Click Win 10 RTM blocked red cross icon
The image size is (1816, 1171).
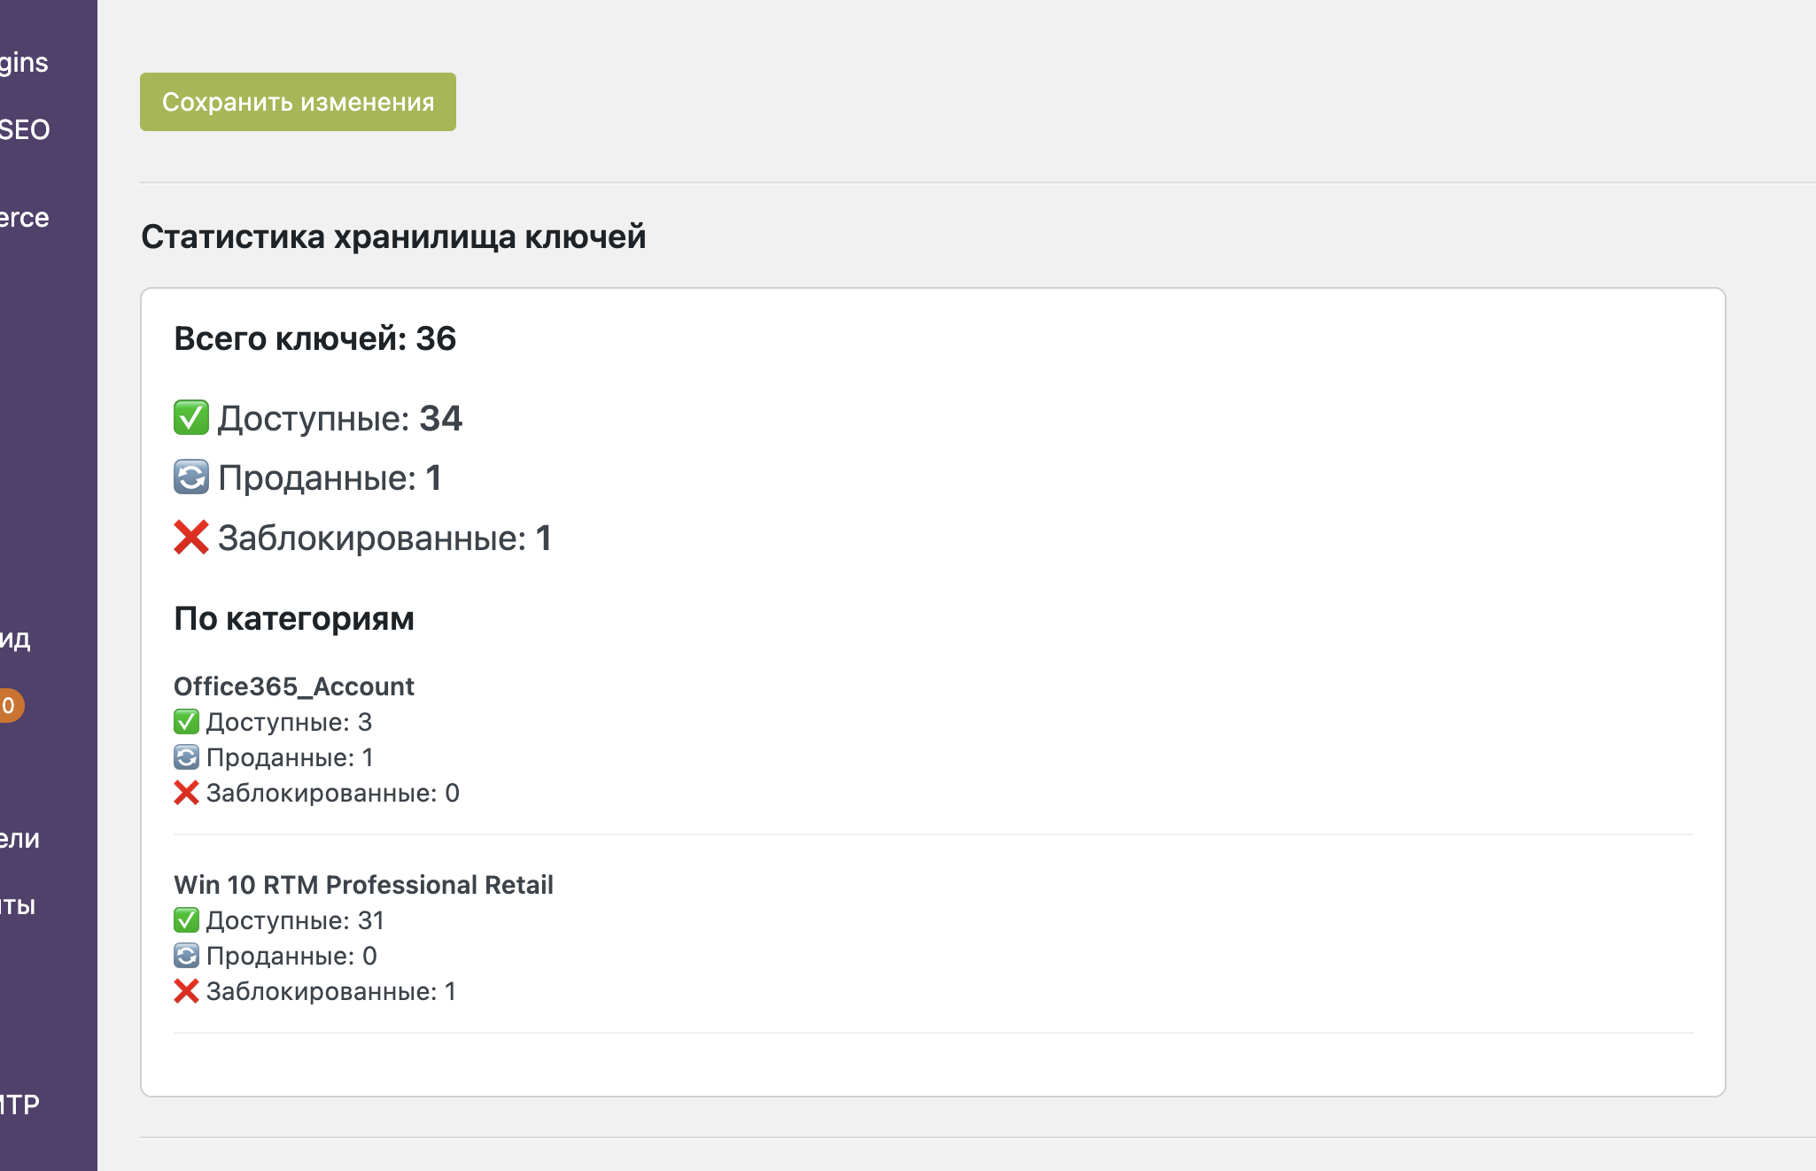(x=186, y=991)
